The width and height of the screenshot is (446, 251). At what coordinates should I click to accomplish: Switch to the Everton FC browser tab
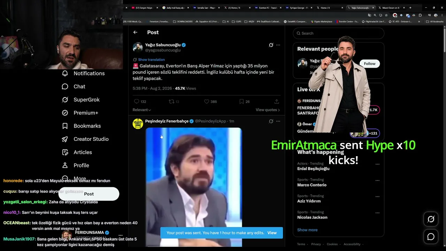[268, 8]
